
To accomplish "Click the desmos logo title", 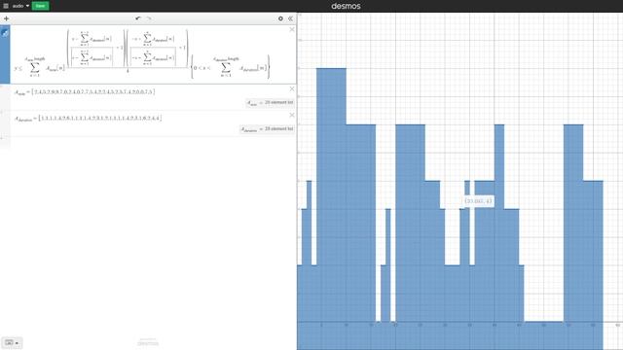I will tap(347, 6).
